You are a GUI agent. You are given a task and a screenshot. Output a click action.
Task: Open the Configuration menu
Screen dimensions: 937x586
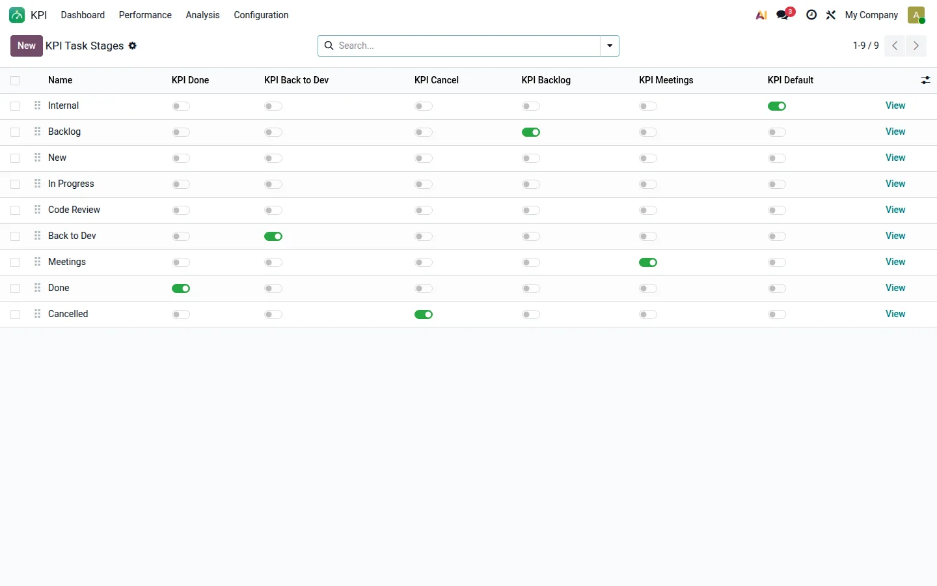point(261,15)
